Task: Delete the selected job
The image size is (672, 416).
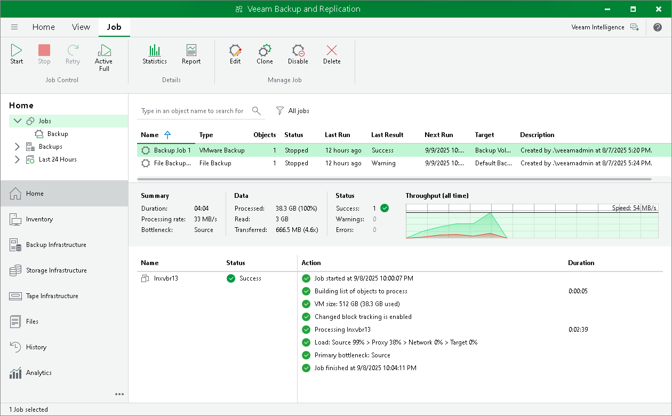Action: click(332, 53)
